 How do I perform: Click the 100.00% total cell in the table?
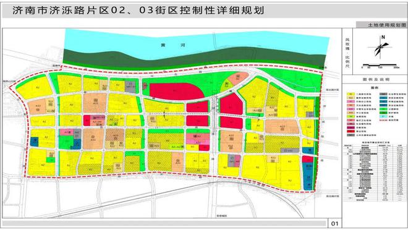(400, 194)
